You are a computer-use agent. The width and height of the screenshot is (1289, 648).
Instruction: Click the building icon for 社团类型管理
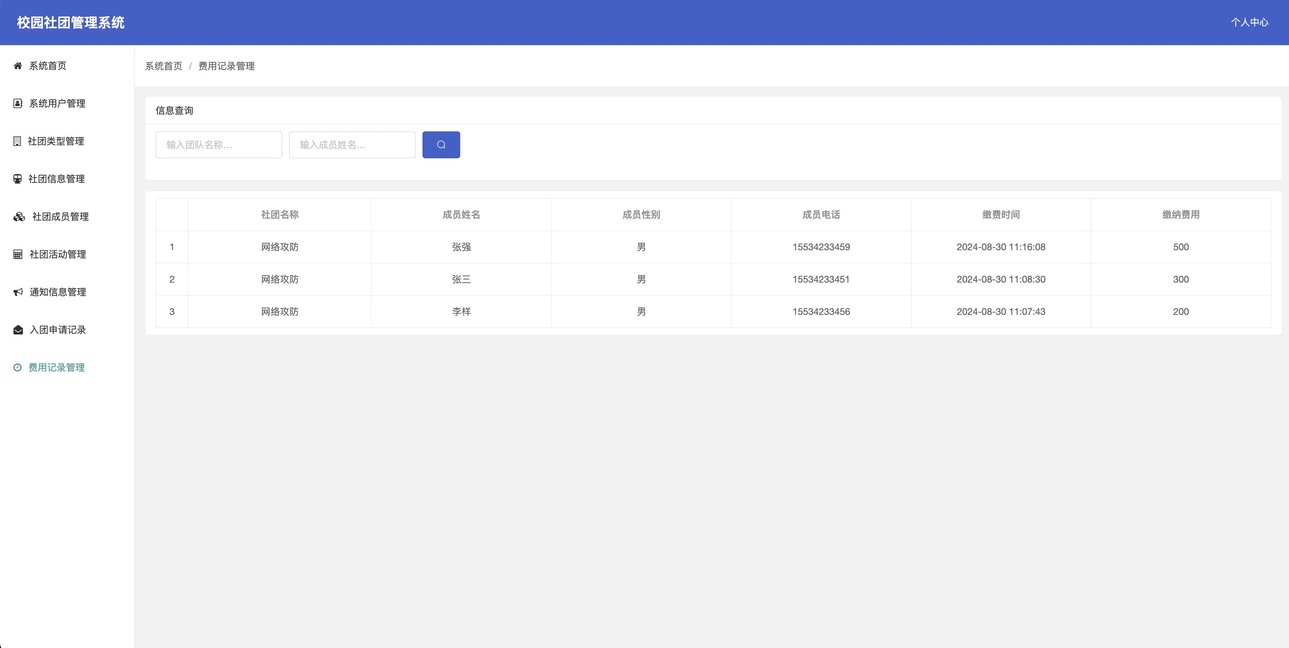[x=18, y=141]
